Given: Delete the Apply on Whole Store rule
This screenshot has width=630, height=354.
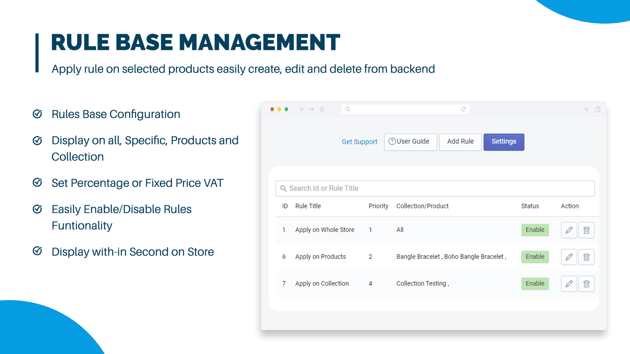Looking at the screenshot, I should [586, 230].
